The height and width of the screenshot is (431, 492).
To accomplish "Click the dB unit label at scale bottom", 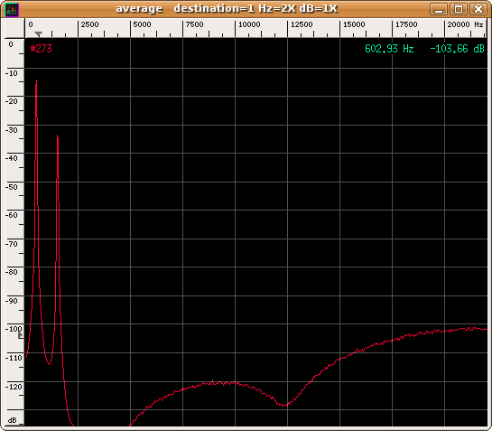I will (x=13, y=420).
